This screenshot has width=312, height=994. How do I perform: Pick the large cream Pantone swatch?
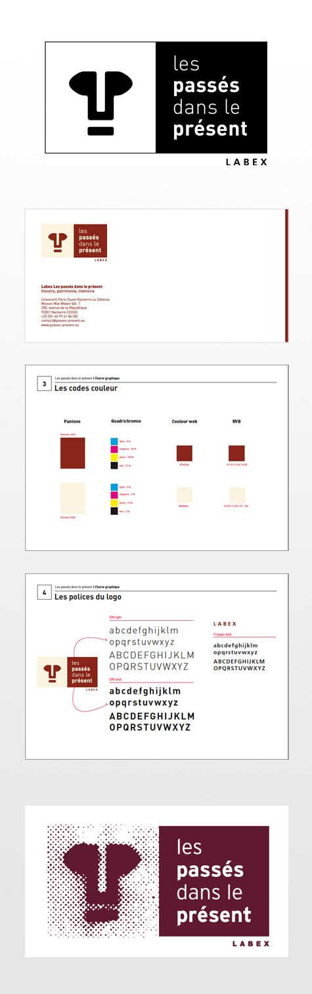[x=72, y=498]
